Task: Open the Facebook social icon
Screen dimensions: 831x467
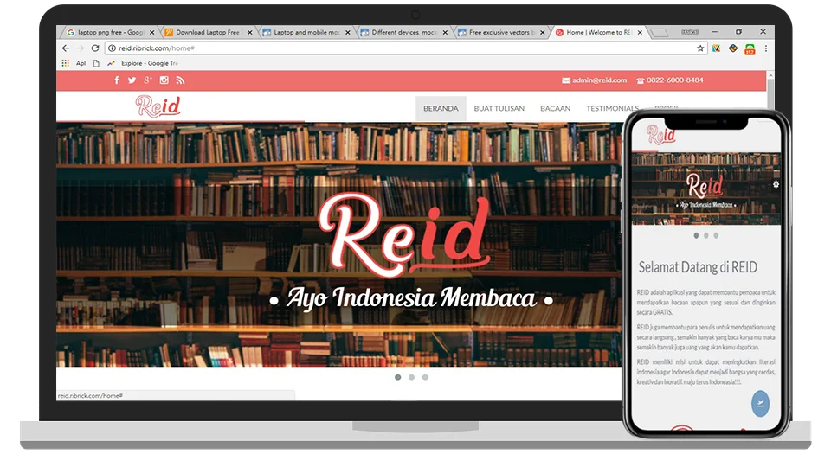Action: click(118, 80)
